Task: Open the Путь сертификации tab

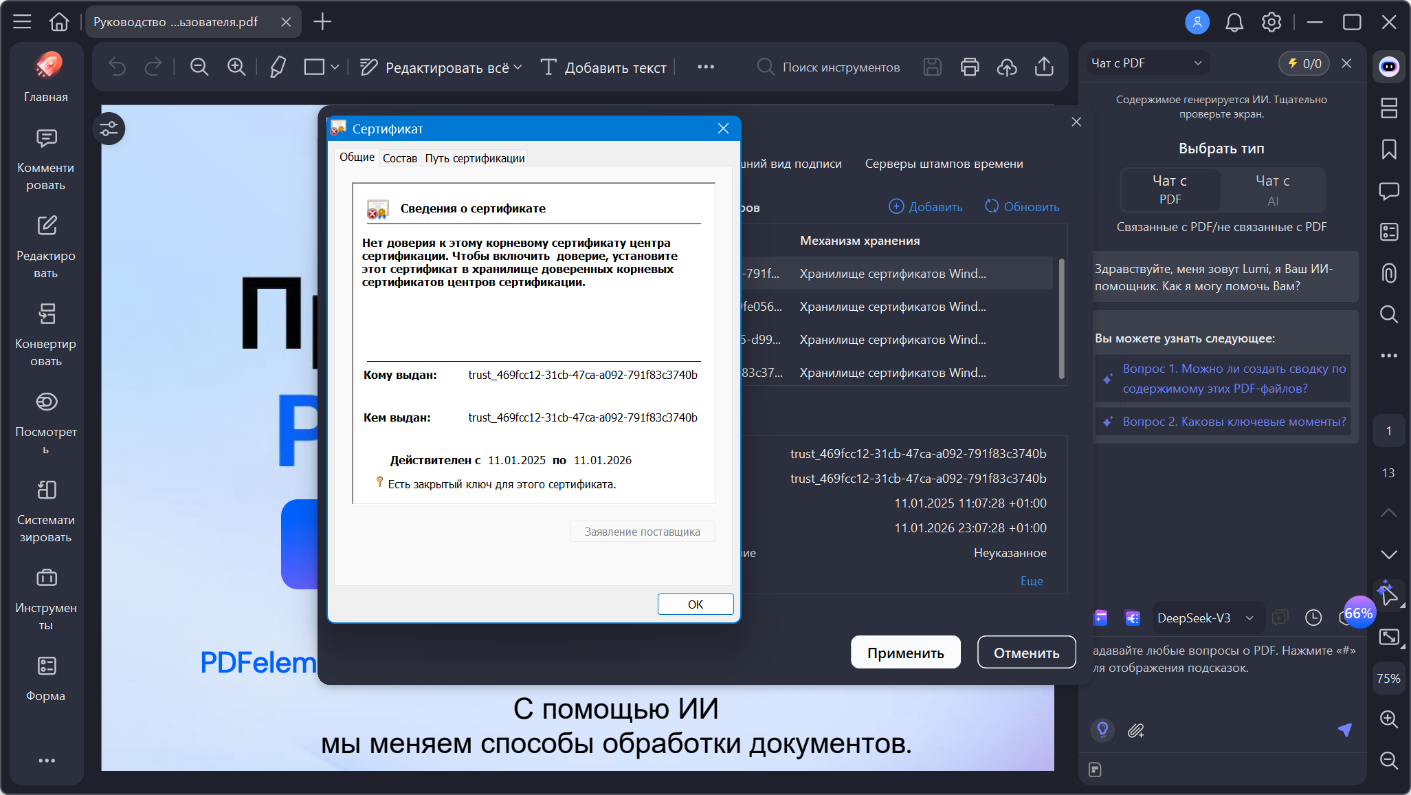Action: (x=474, y=158)
